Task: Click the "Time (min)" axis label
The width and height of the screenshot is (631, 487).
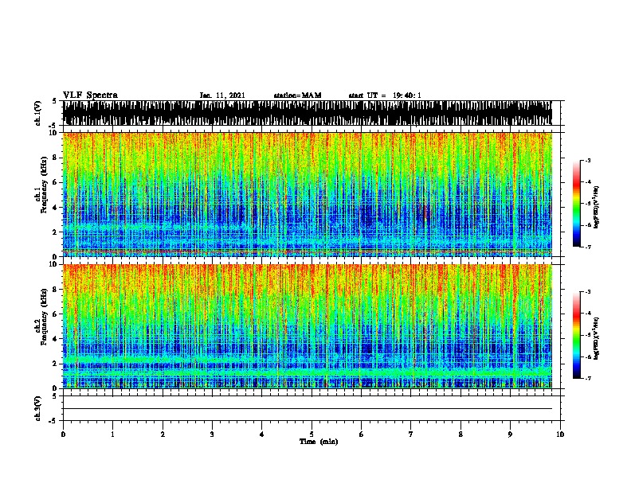Action: (x=319, y=442)
